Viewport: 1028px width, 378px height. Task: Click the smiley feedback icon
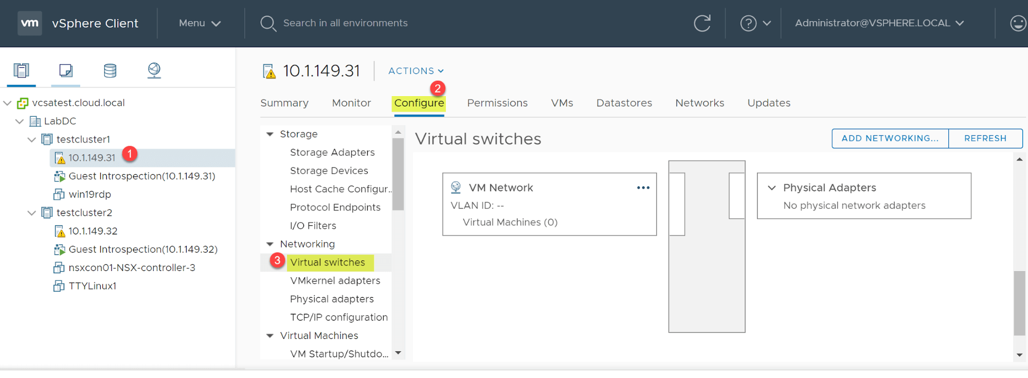point(1018,23)
